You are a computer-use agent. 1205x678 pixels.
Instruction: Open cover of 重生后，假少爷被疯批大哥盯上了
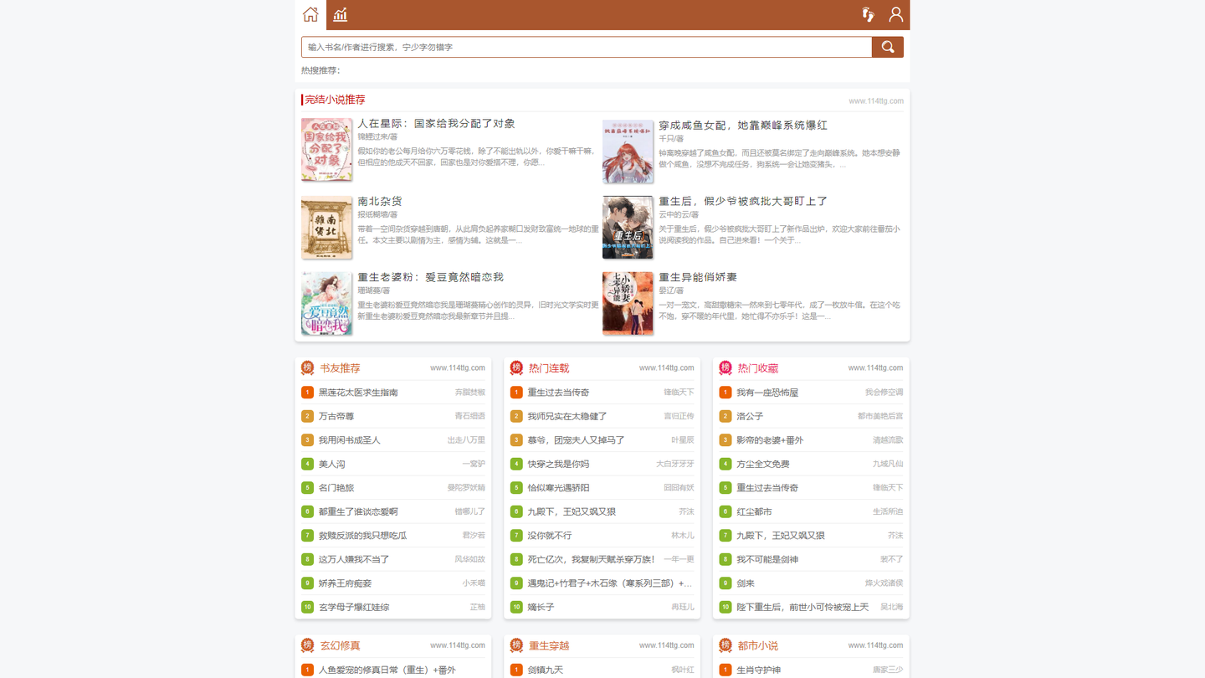(628, 228)
